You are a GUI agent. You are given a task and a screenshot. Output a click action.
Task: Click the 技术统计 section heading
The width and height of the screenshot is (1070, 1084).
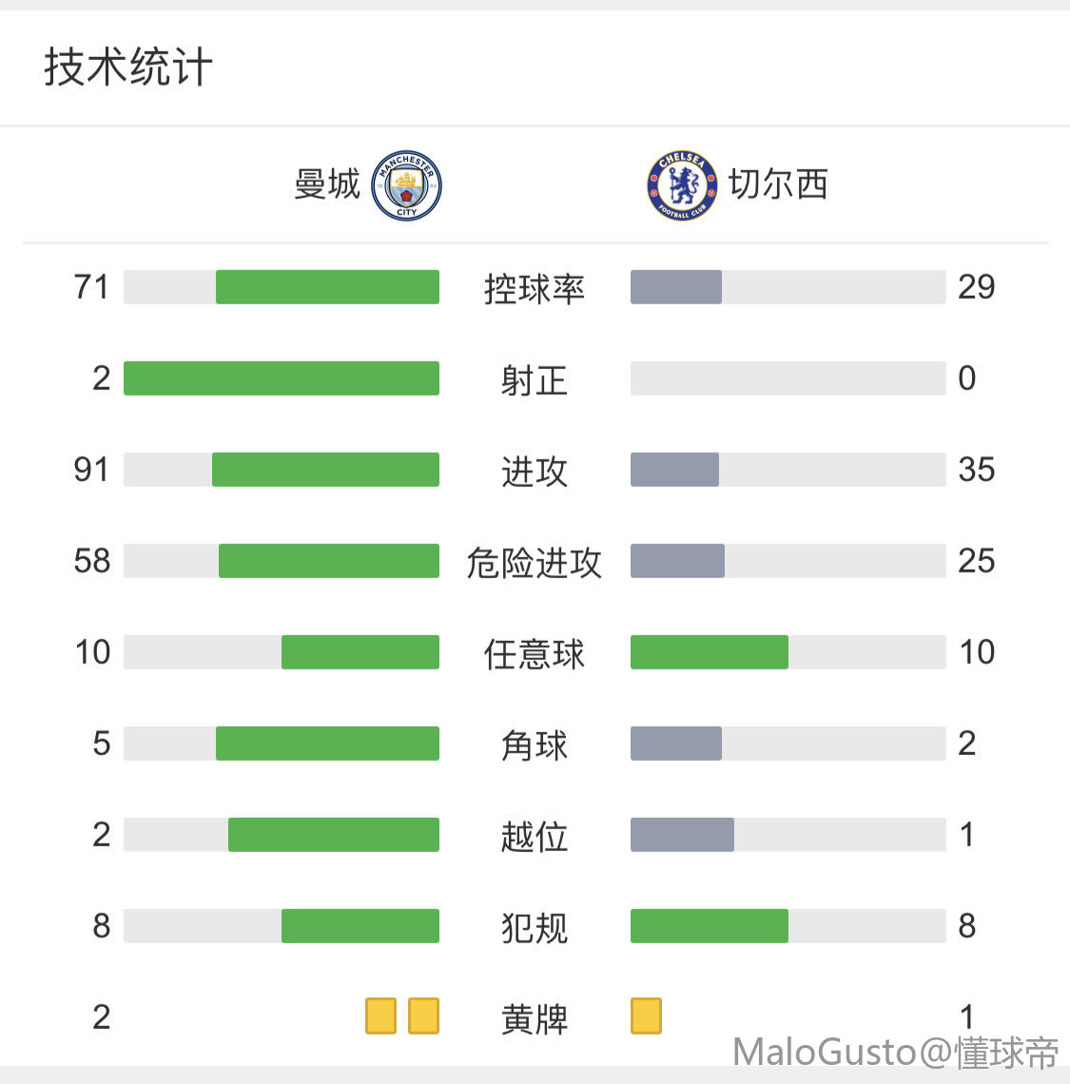127,68
